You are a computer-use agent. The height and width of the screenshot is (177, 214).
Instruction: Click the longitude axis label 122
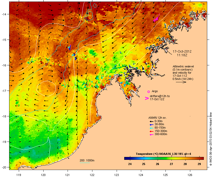92,175
